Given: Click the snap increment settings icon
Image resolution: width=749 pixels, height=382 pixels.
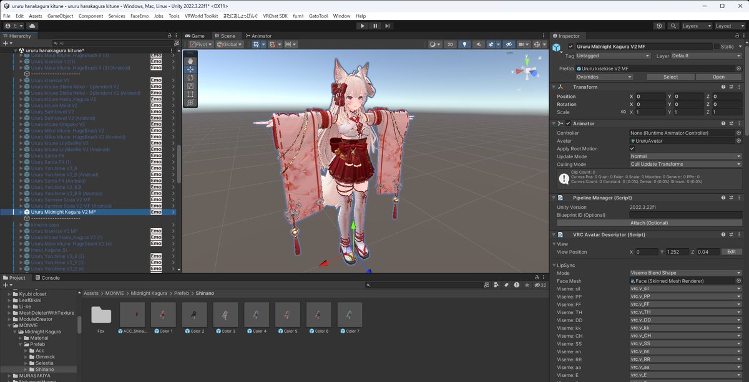Looking at the screenshot, I should (290, 45).
